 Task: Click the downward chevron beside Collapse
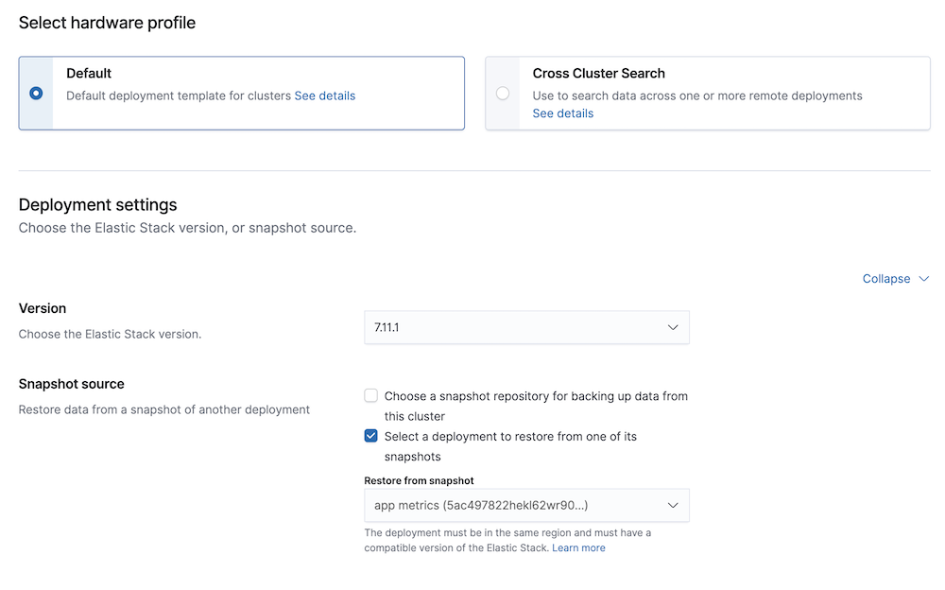924,279
